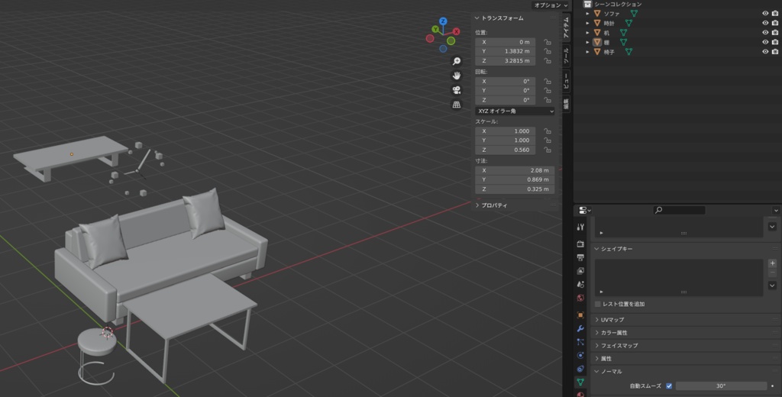Hide ソファ with its eye icon
782x397 pixels.
point(765,14)
